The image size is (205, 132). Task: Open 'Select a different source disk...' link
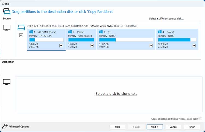click(x=166, y=19)
